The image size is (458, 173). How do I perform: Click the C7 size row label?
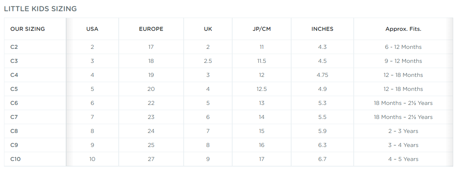14,117
